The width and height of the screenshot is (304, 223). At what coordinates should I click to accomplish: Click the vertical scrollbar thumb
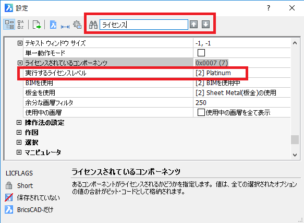295,139
